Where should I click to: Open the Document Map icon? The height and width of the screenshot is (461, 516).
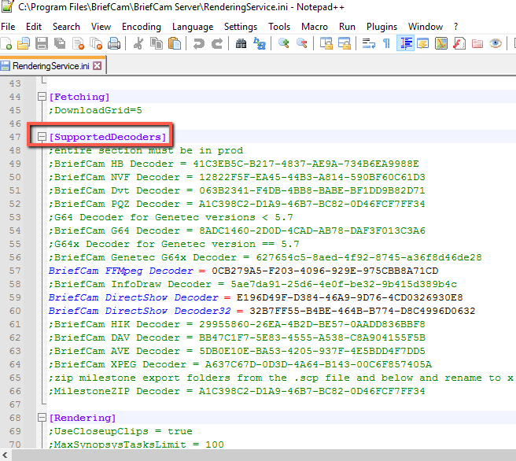tap(441, 43)
